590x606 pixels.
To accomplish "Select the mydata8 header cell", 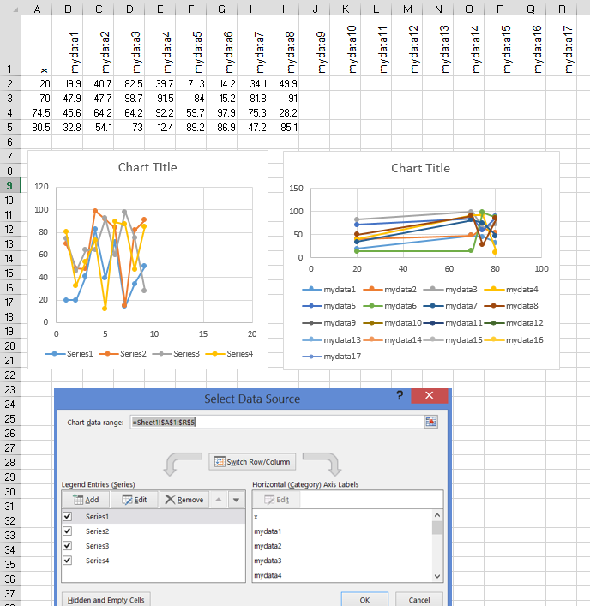I will [x=283, y=45].
